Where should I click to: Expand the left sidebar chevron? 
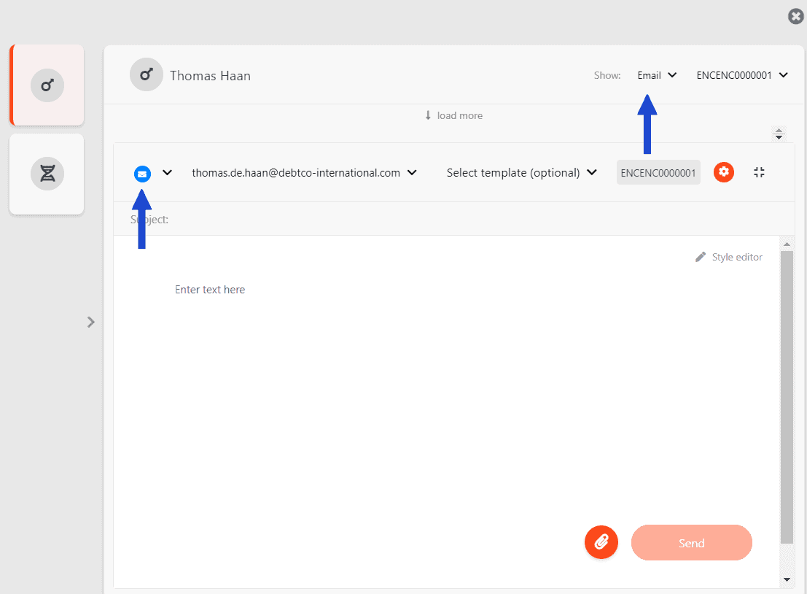[91, 322]
